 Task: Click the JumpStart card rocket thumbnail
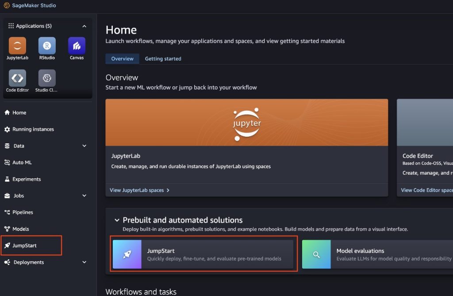pos(127,254)
